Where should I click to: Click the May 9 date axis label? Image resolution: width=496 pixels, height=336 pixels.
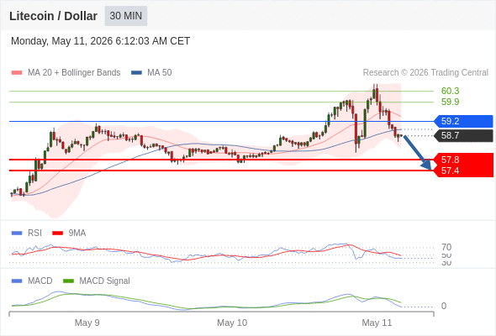coord(87,323)
